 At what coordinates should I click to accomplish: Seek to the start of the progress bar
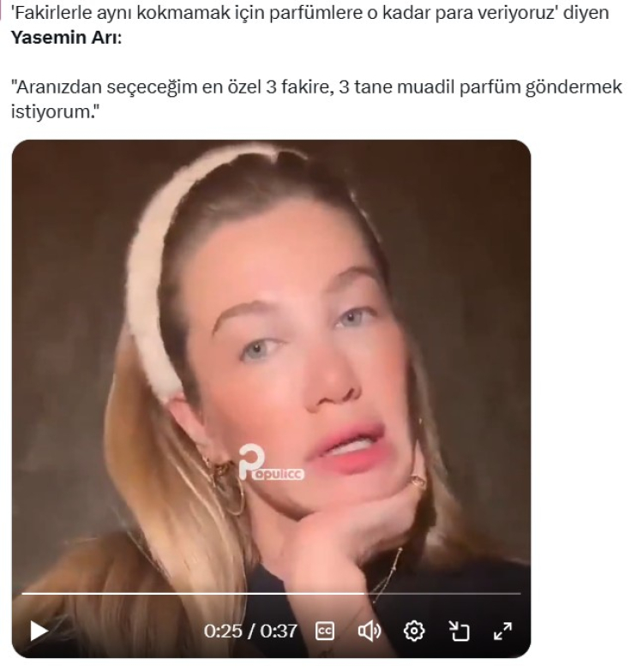23,593
